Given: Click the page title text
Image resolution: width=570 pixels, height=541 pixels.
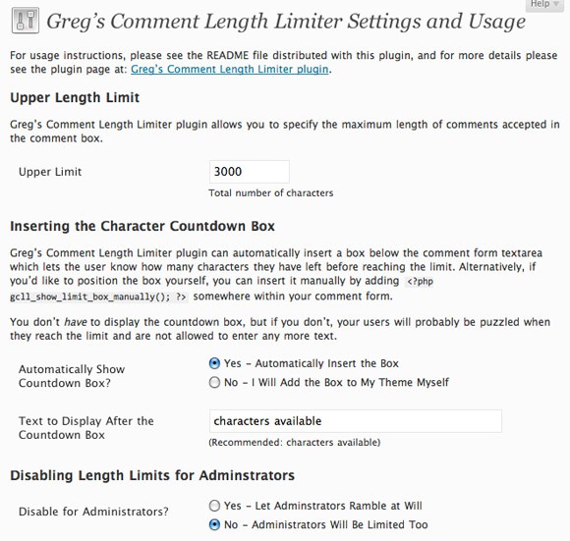Looking at the screenshot, I should (286, 21).
